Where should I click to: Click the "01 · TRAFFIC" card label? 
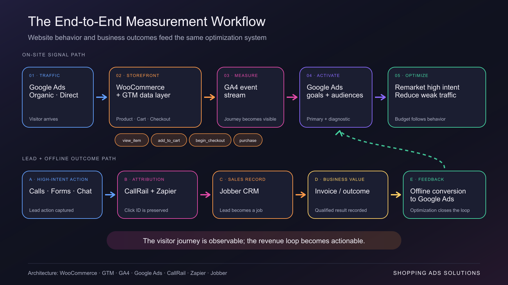(44, 76)
